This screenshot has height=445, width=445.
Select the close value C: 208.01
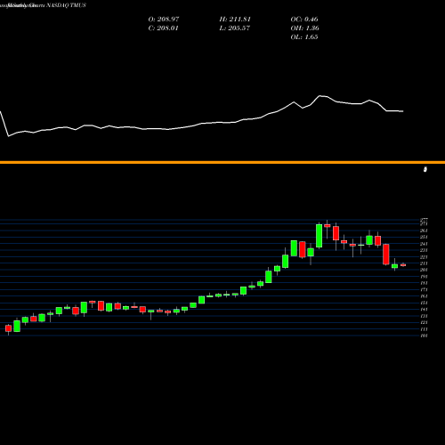click(163, 28)
